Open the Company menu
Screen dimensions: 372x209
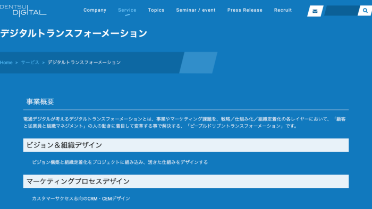tap(95, 10)
